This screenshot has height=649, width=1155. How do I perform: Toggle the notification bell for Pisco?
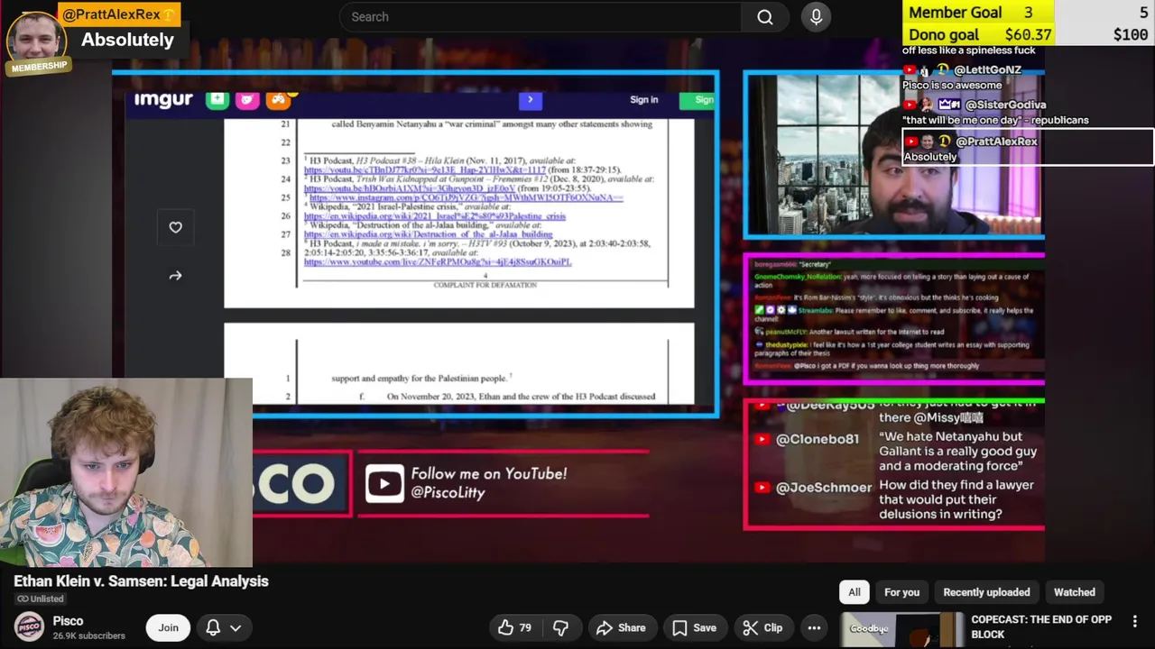pos(213,627)
